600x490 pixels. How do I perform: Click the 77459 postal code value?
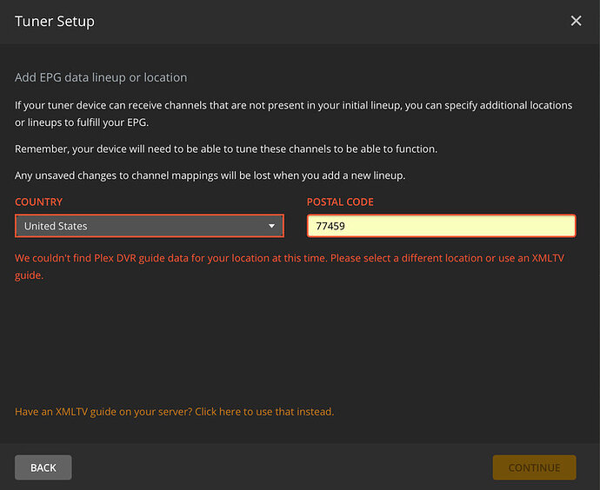pyautogui.click(x=329, y=226)
